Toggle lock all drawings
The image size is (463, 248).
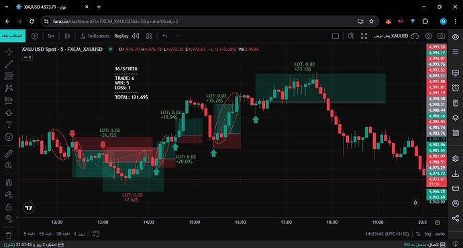coord(9,206)
